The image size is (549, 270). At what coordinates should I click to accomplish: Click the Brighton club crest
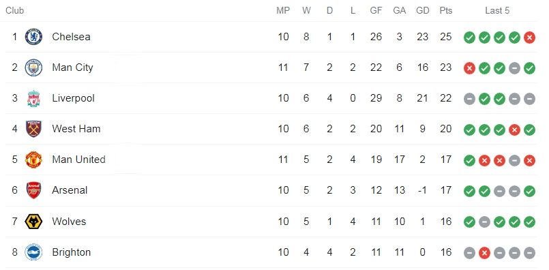pyautogui.click(x=33, y=252)
